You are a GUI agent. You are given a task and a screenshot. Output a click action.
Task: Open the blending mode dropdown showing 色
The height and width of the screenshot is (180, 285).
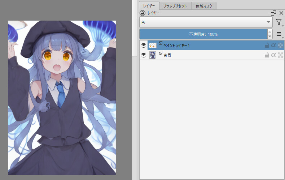point(206,22)
